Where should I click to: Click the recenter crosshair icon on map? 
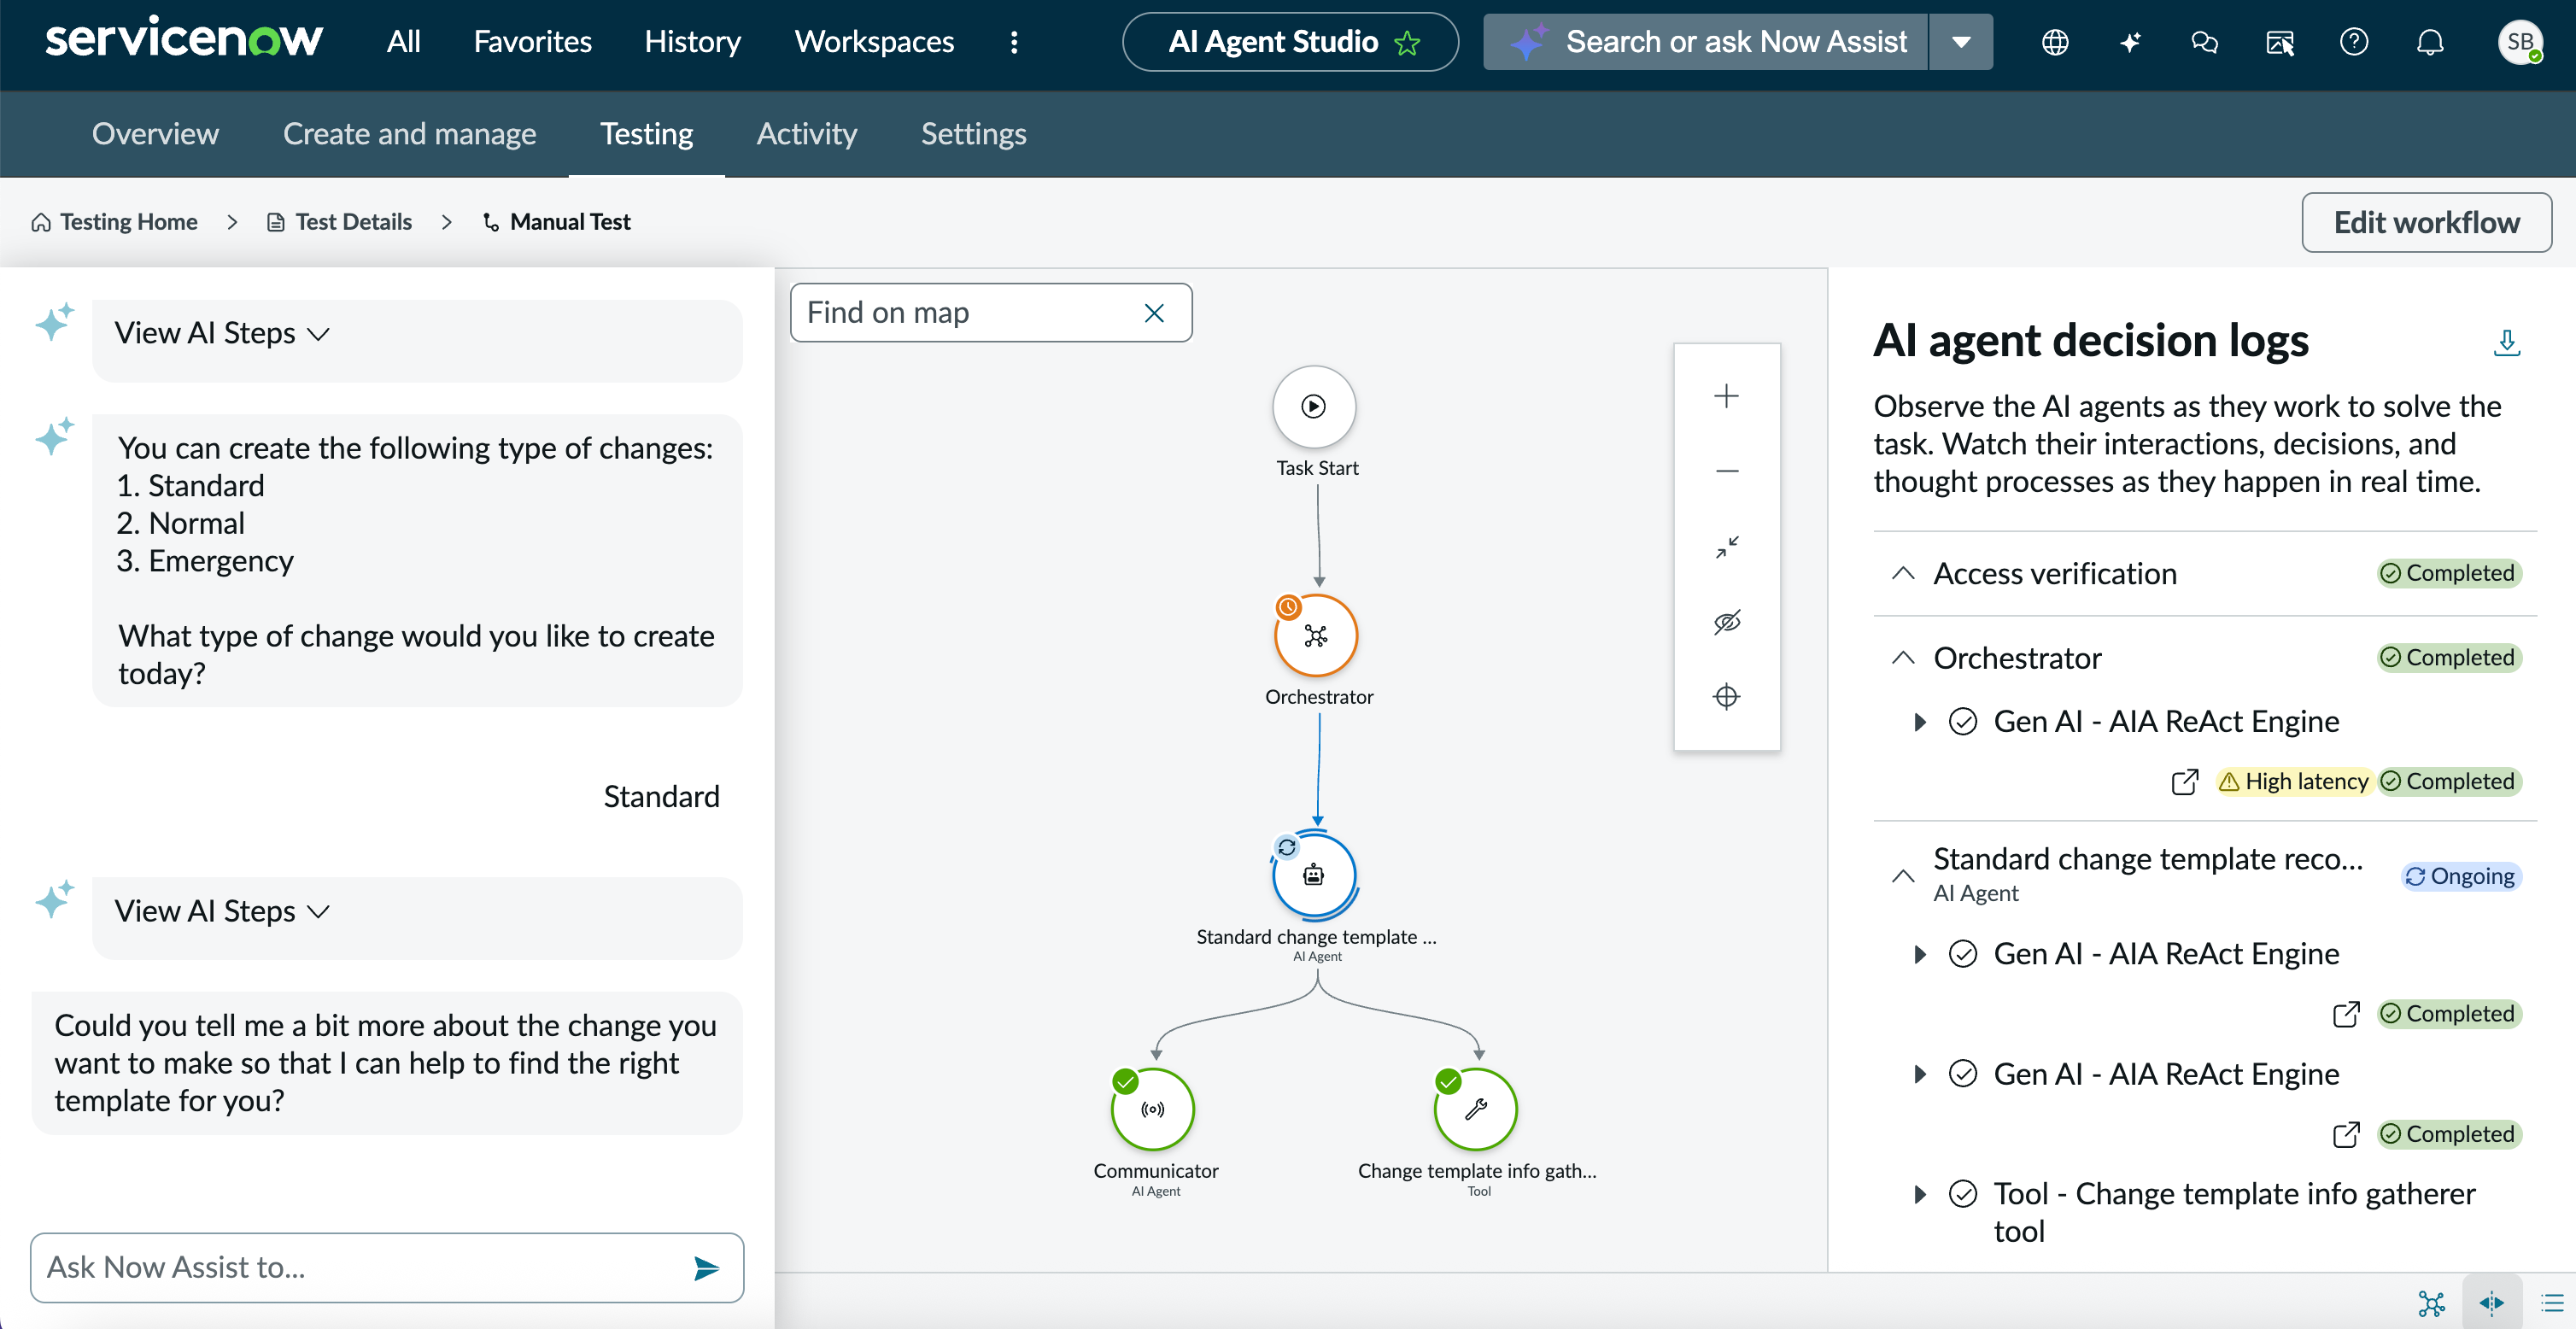[1726, 696]
